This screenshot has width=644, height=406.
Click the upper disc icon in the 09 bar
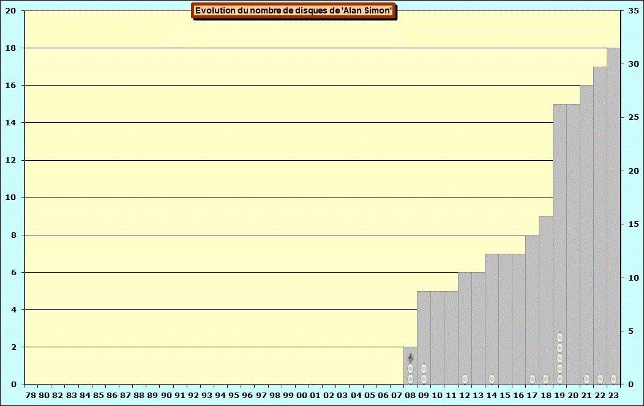click(x=424, y=369)
